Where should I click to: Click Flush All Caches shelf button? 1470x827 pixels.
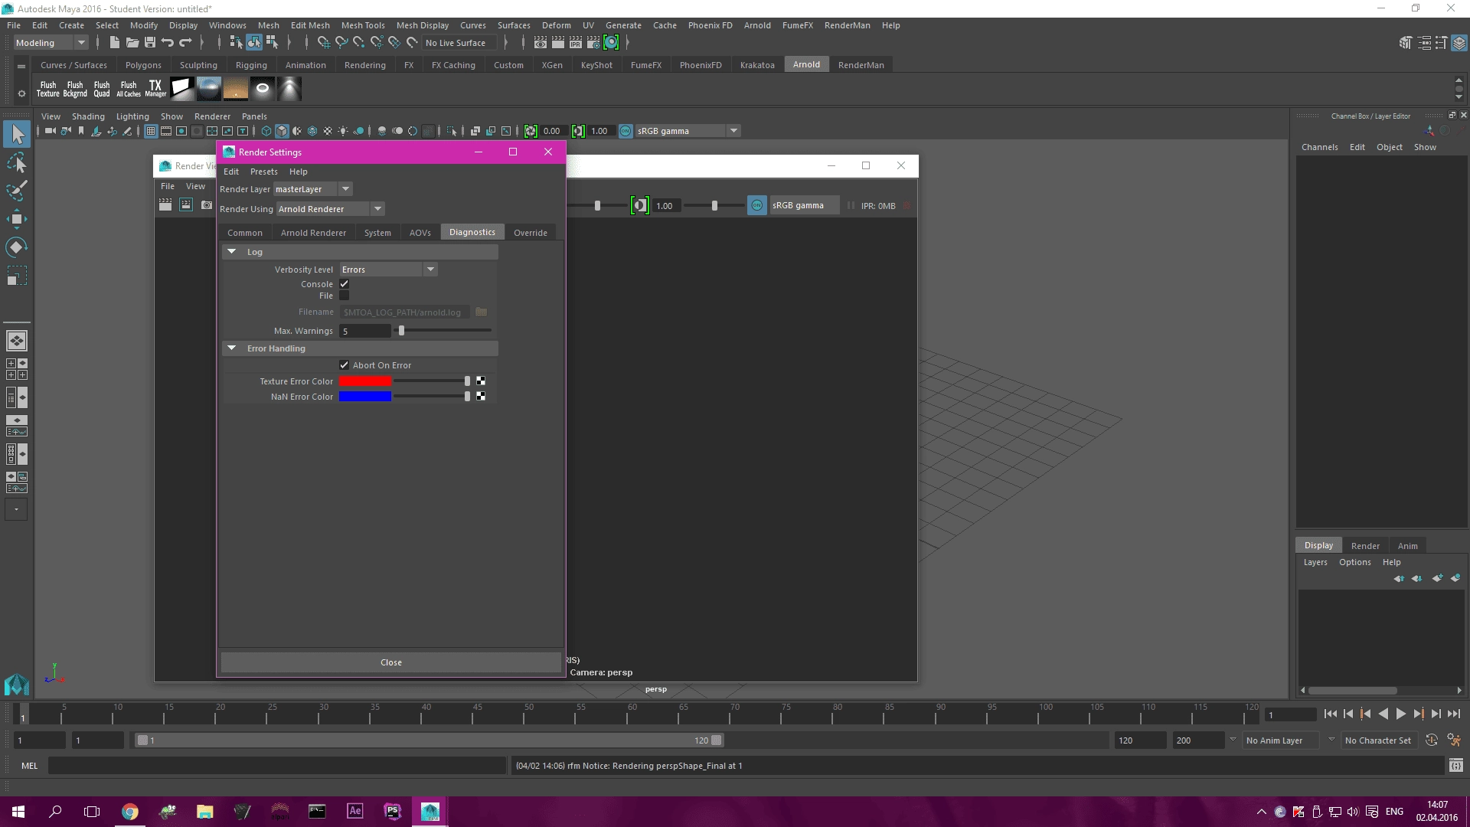(129, 89)
